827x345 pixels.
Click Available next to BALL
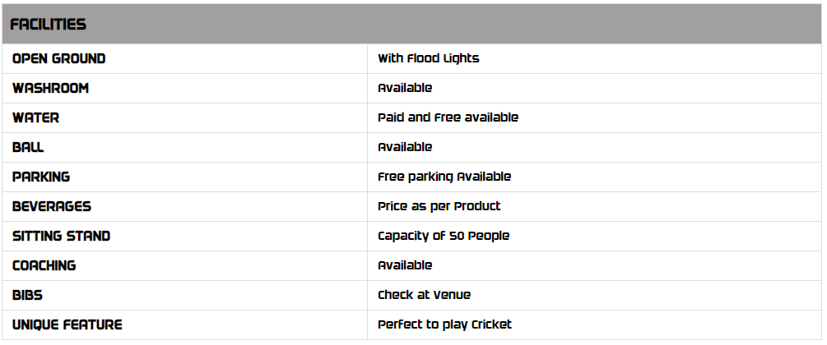pyautogui.click(x=404, y=148)
